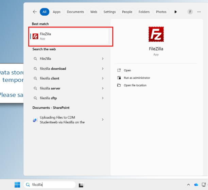The image size is (208, 190).
Task: Click Open file location
Action: tap(135, 85)
